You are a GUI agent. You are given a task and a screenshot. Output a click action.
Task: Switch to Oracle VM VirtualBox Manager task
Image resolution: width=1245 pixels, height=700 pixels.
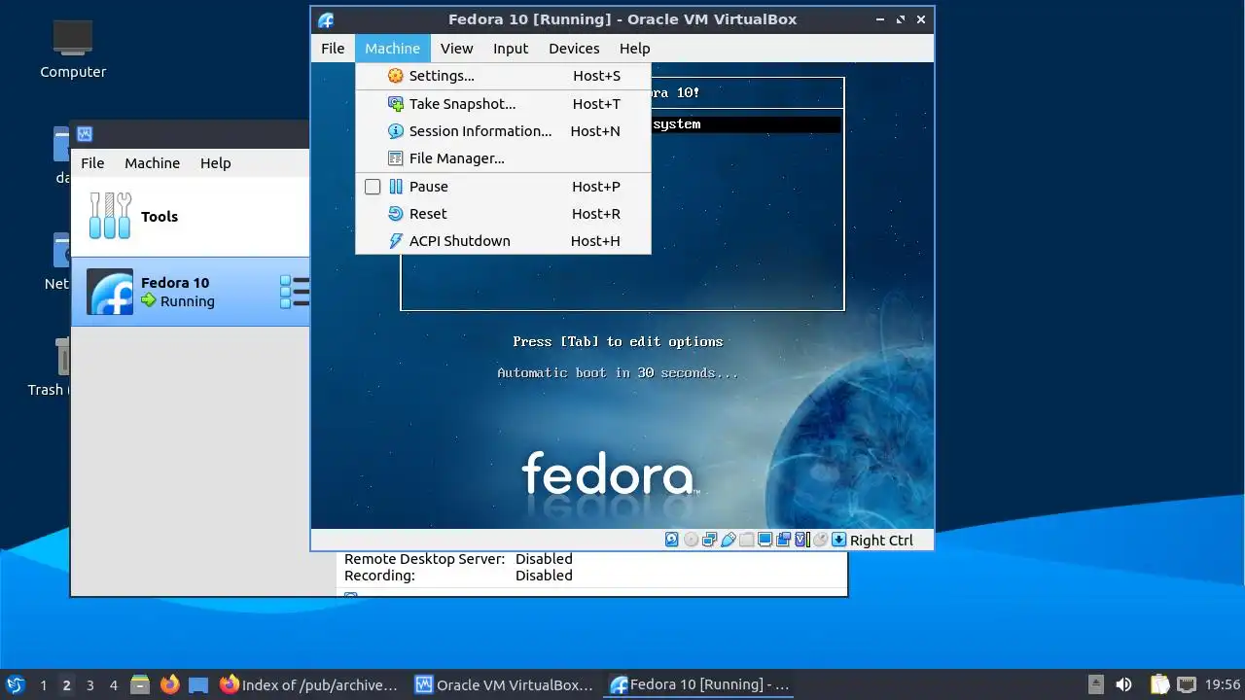point(504,684)
